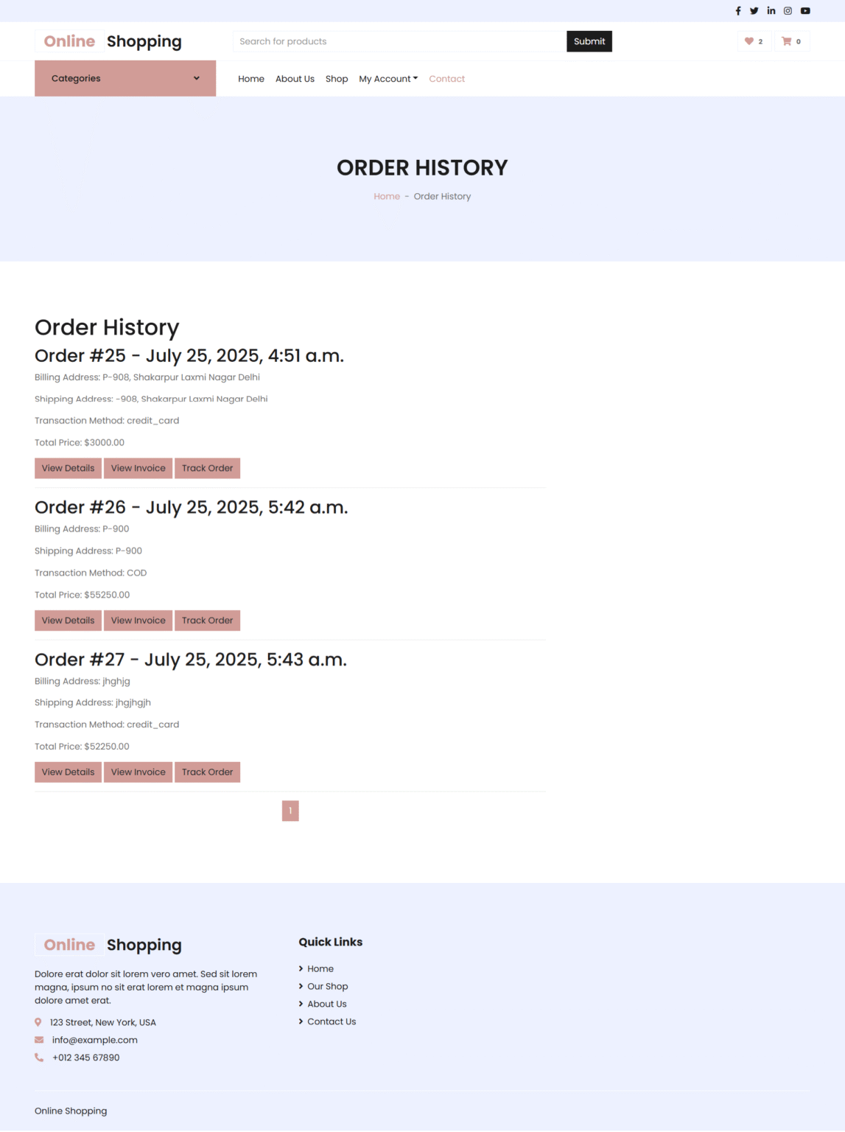View Invoice for Order #25
Viewport: 845px width, 1132px height.
[x=138, y=468]
